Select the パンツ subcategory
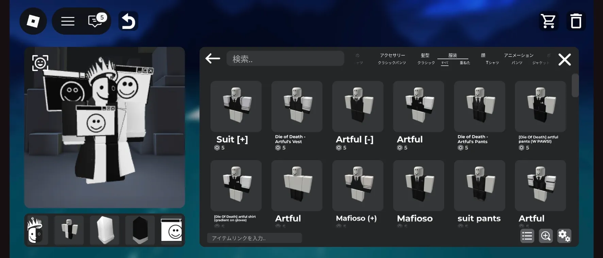Image resolution: width=603 pixels, height=258 pixels. (517, 63)
